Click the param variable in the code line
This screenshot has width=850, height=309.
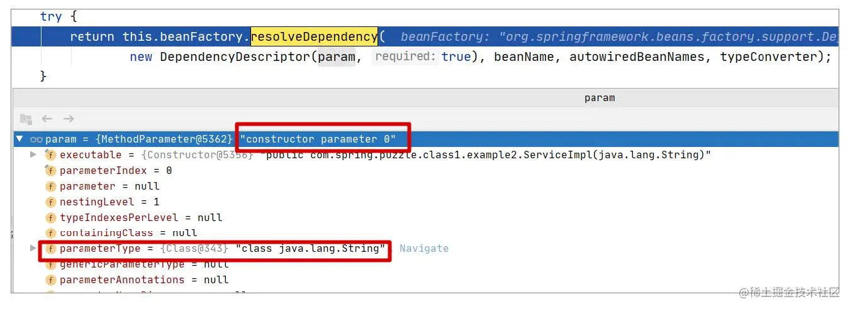tap(337, 57)
